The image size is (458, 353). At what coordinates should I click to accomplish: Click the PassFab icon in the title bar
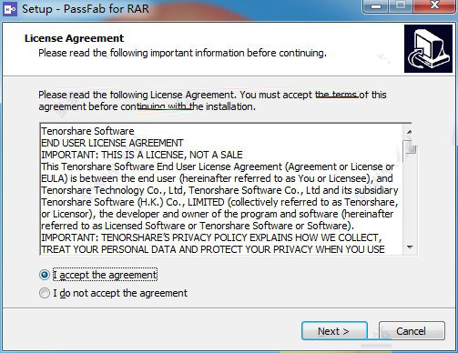click(10, 9)
